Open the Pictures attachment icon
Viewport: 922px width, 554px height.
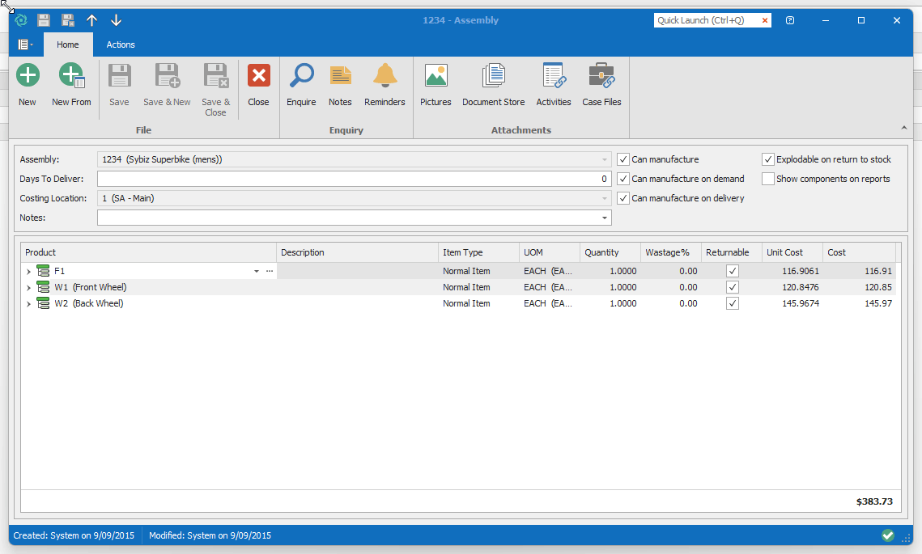[436, 77]
